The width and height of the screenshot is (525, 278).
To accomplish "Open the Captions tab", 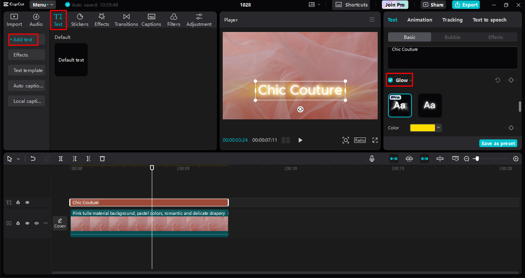I will point(151,20).
